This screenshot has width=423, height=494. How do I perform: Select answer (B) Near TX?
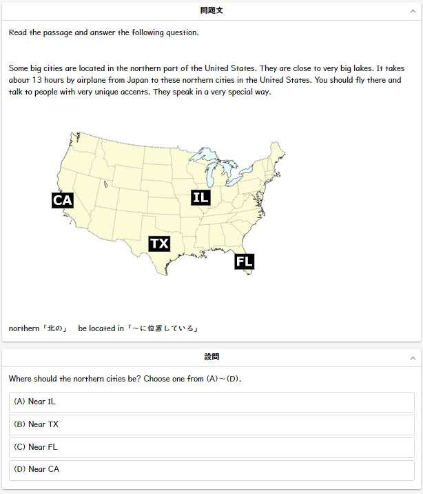pyautogui.click(x=211, y=425)
